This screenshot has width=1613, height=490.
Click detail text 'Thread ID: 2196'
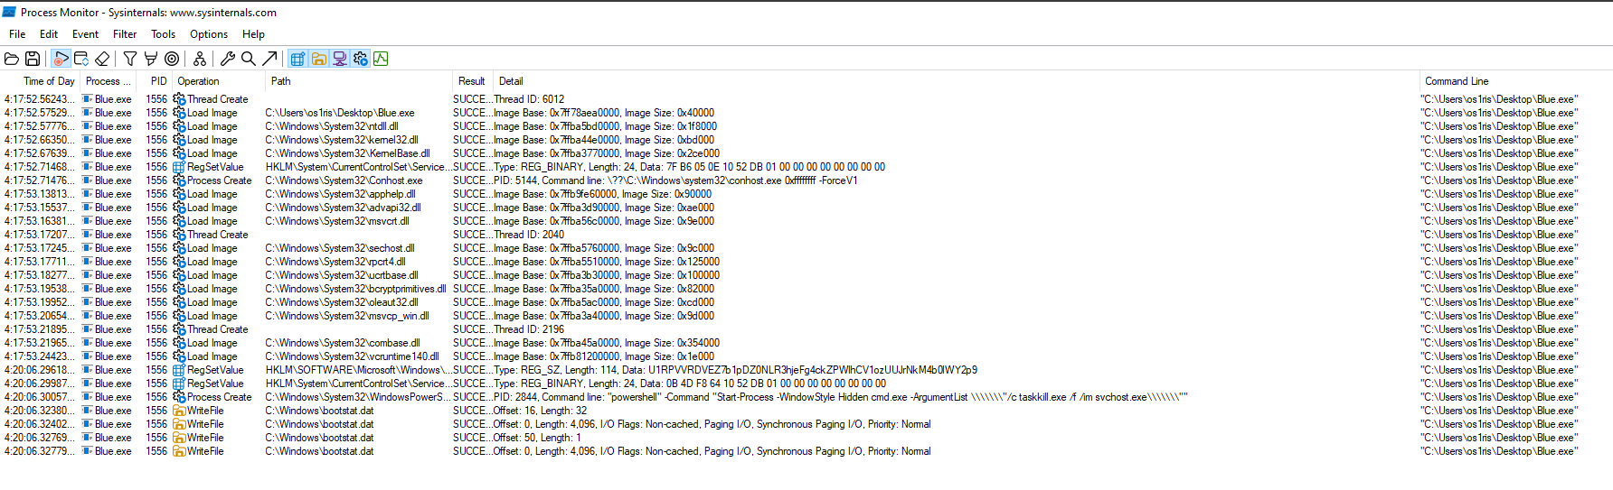coord(529,329)
